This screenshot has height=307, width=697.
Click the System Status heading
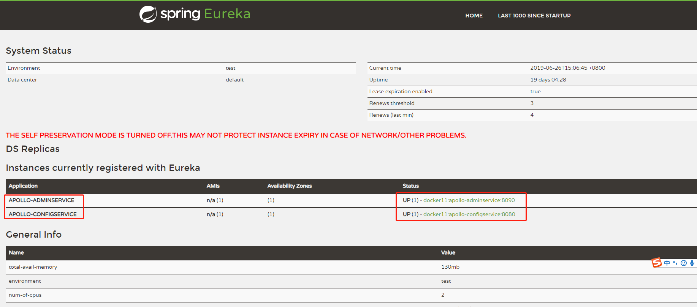(38, 51)
